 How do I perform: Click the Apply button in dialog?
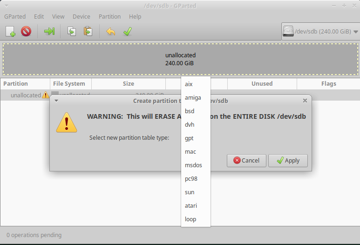pyautogui.click(x=288, y=161)
